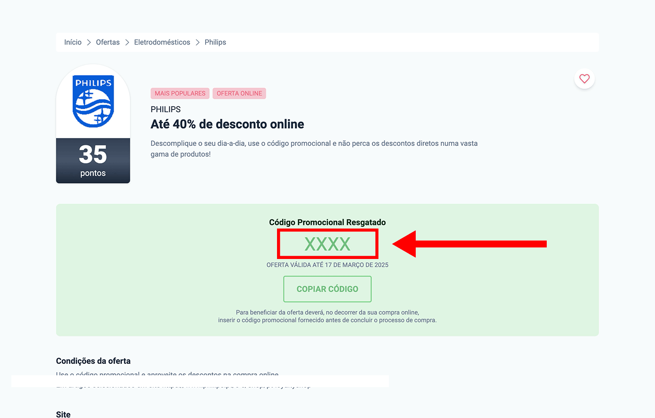The height and width of the screenshot is (418, 655).
Task: Click the Até 40% de desconto online heading
Action: click(x=227, y=124)
